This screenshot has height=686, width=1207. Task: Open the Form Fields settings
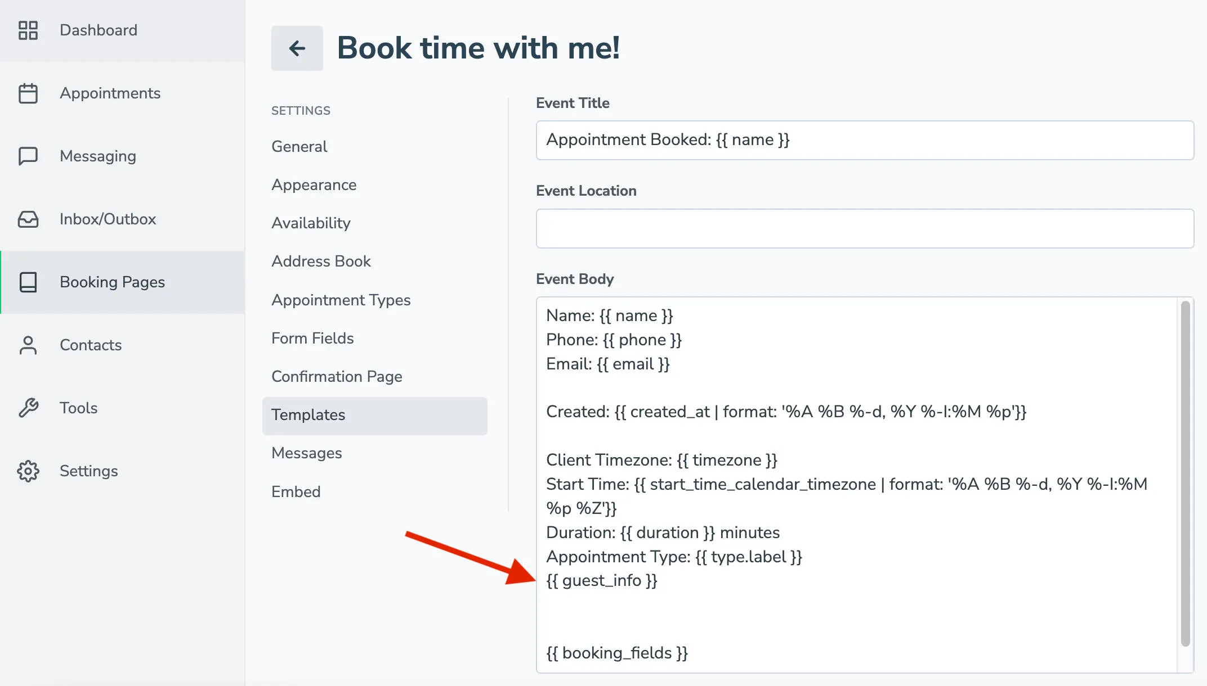[x=312, y=338]
